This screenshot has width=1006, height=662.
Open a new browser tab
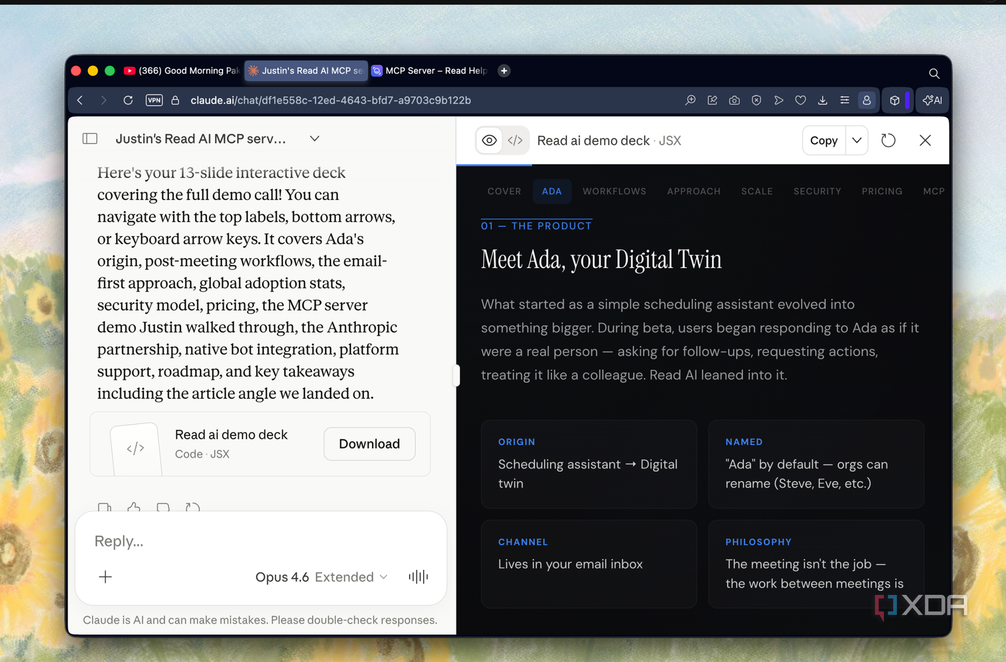pos(504,71)
